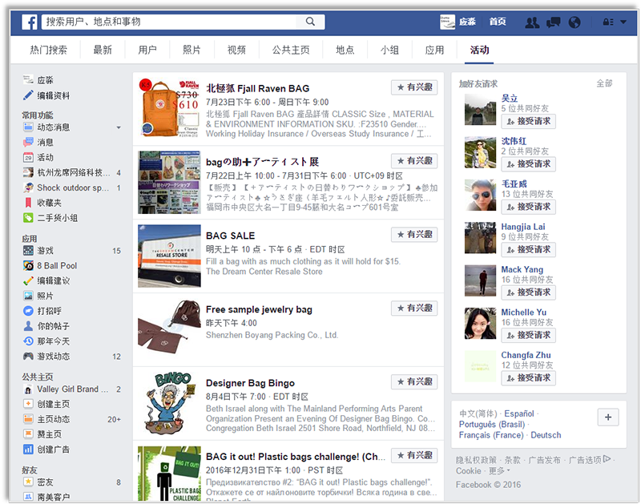This screenshot has width=641, height=504.
Task: Click the 活动 calendar icon in sidebar
Action: click(x=28, y=157)
